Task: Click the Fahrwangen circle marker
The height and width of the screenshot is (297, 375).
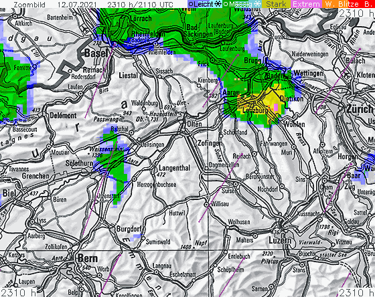Action: coord(270,139)
